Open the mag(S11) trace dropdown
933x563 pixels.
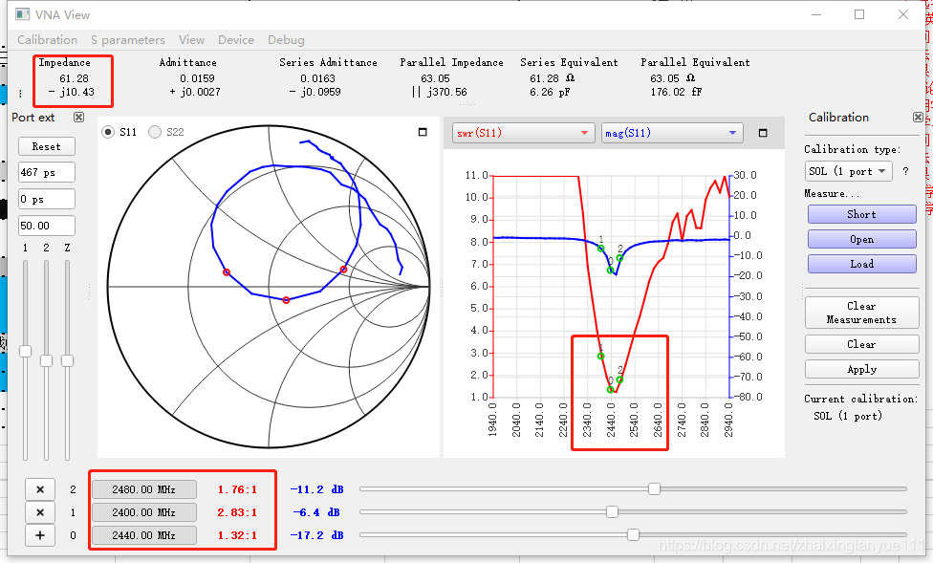(x=672, y=133)
